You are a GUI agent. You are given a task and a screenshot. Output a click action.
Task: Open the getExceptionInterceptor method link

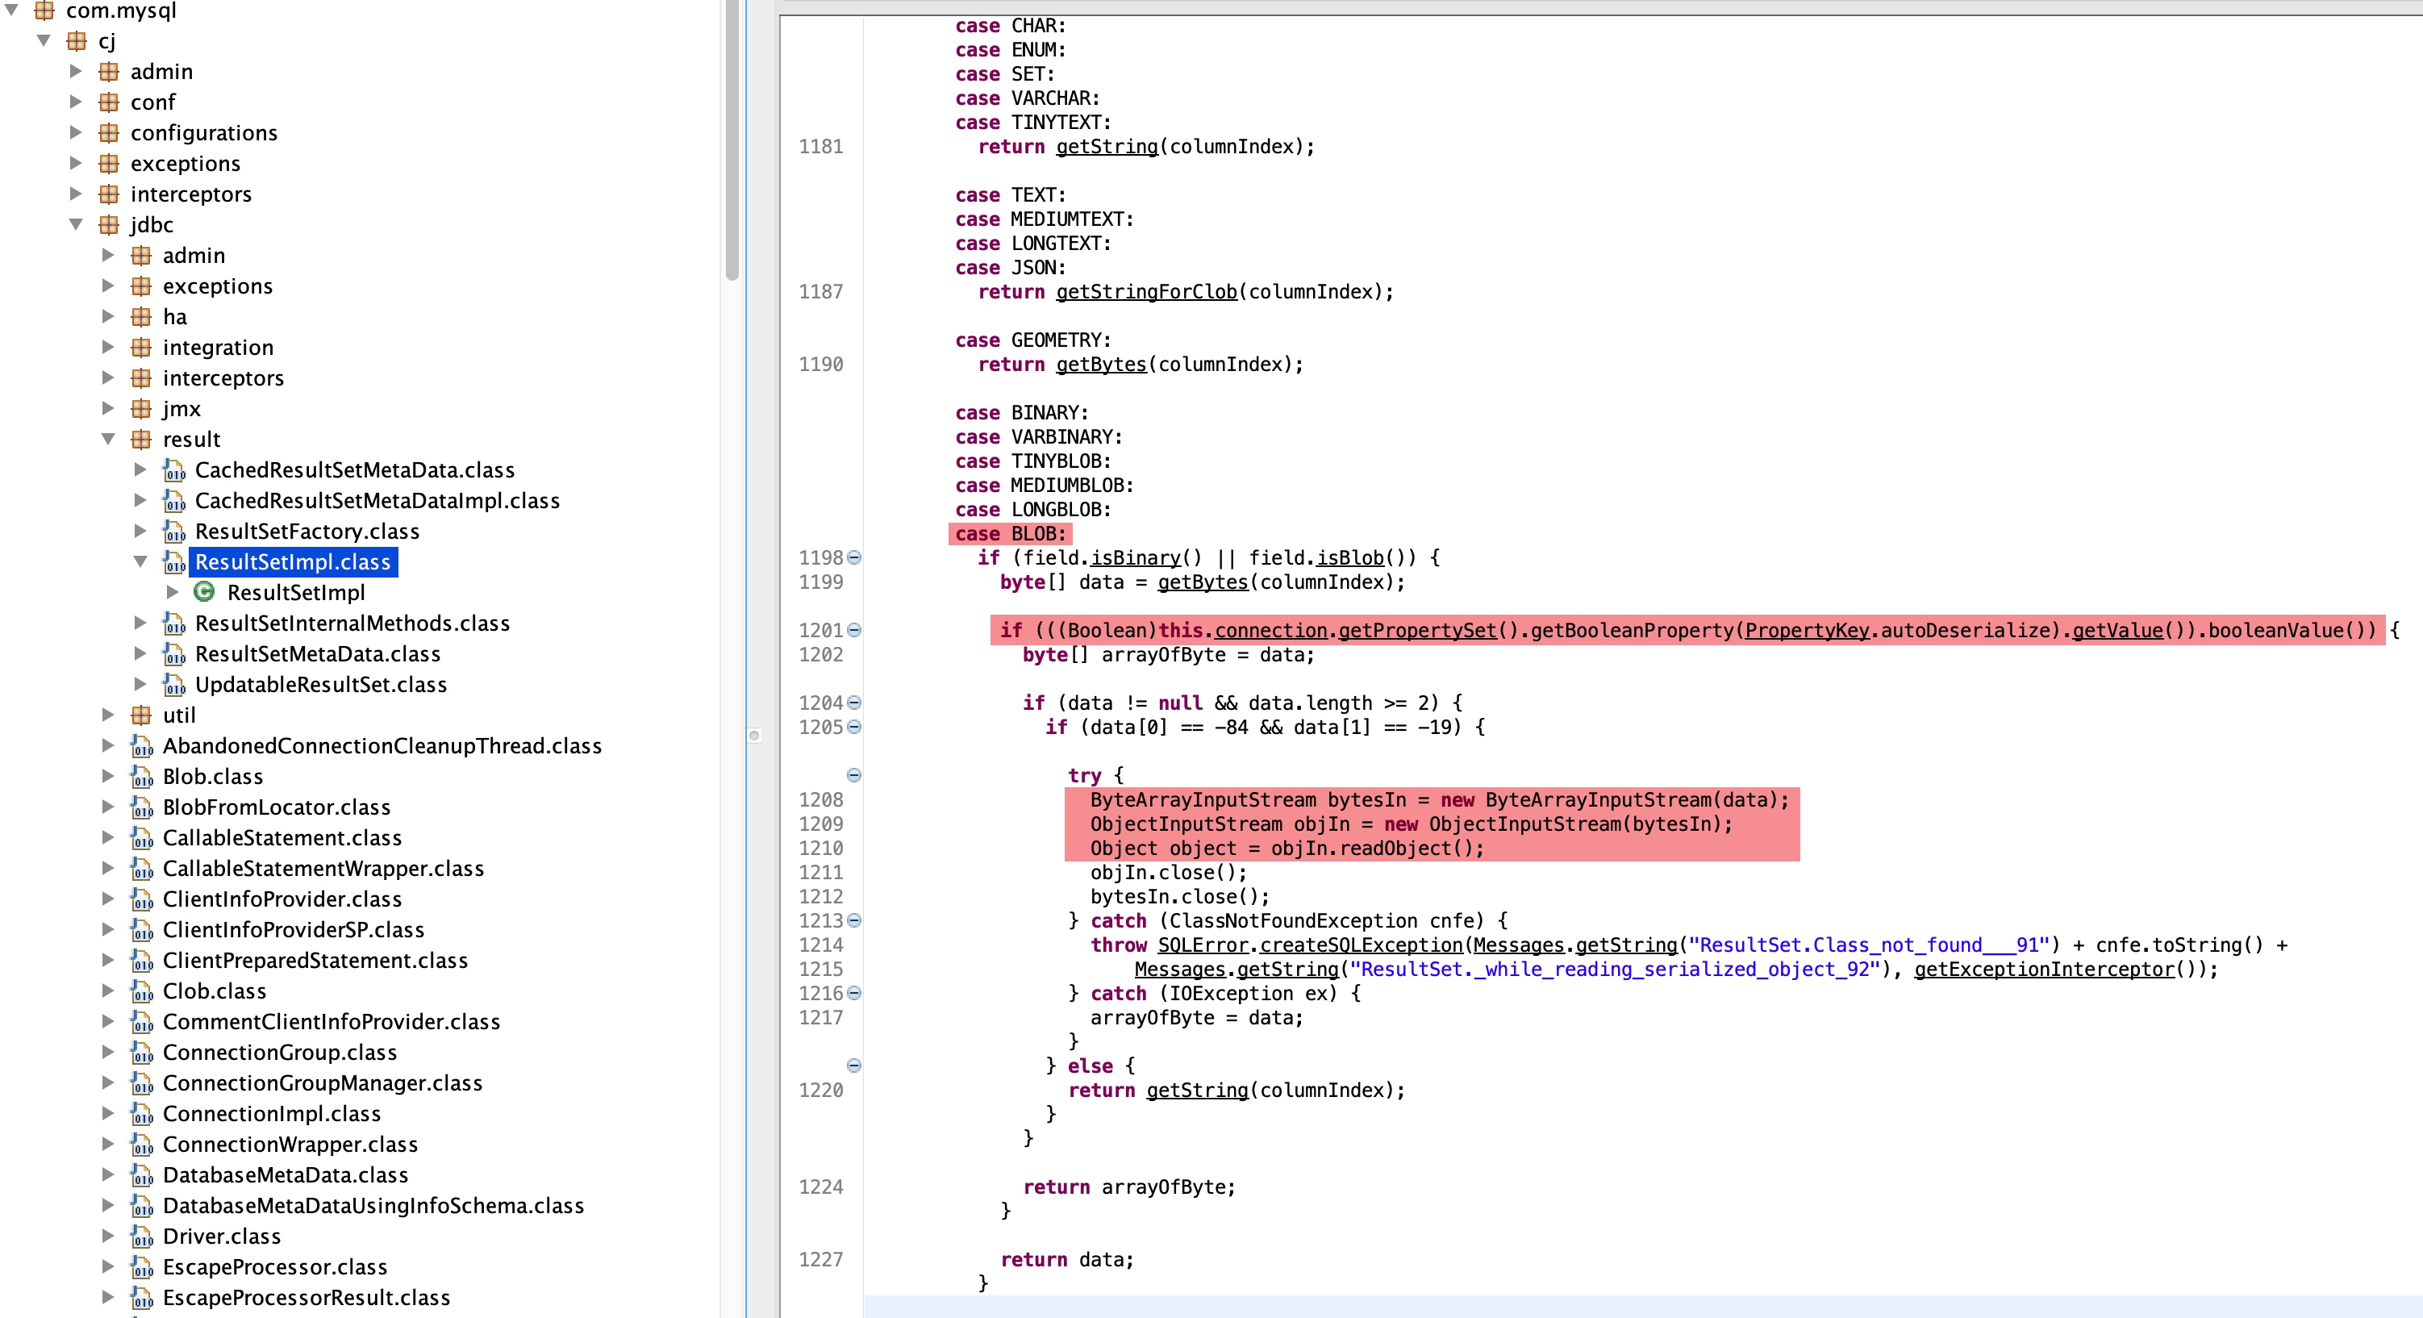[2044, 969]
